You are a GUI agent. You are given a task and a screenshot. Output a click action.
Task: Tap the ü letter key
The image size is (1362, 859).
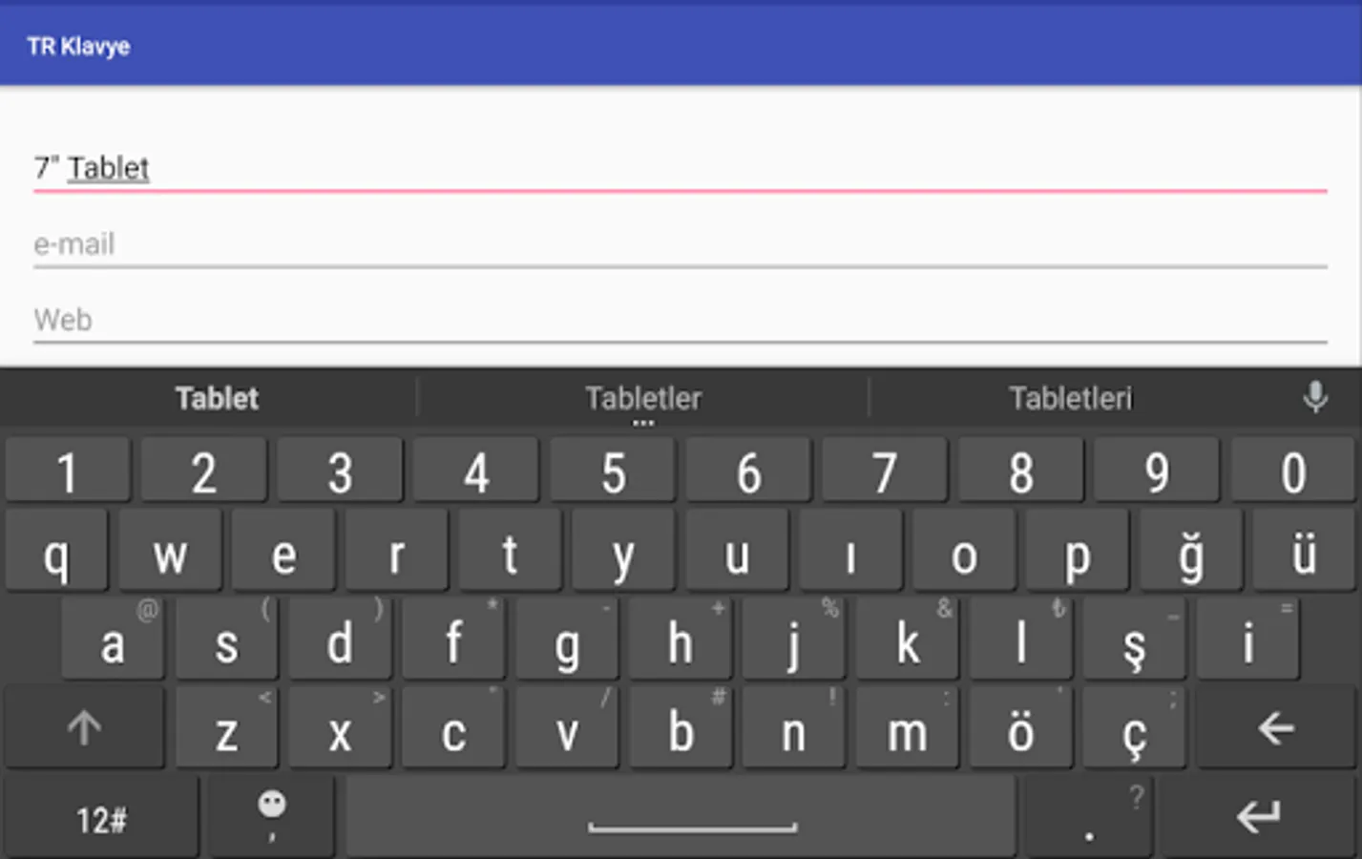click(1304, 551)
